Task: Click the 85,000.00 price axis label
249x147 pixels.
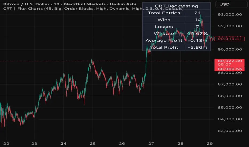Action: pos(230,107)
